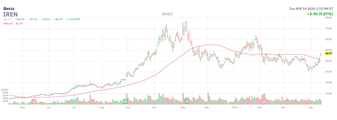
Task: Click the DAILY timeframe label
Action: coord(167,14)
